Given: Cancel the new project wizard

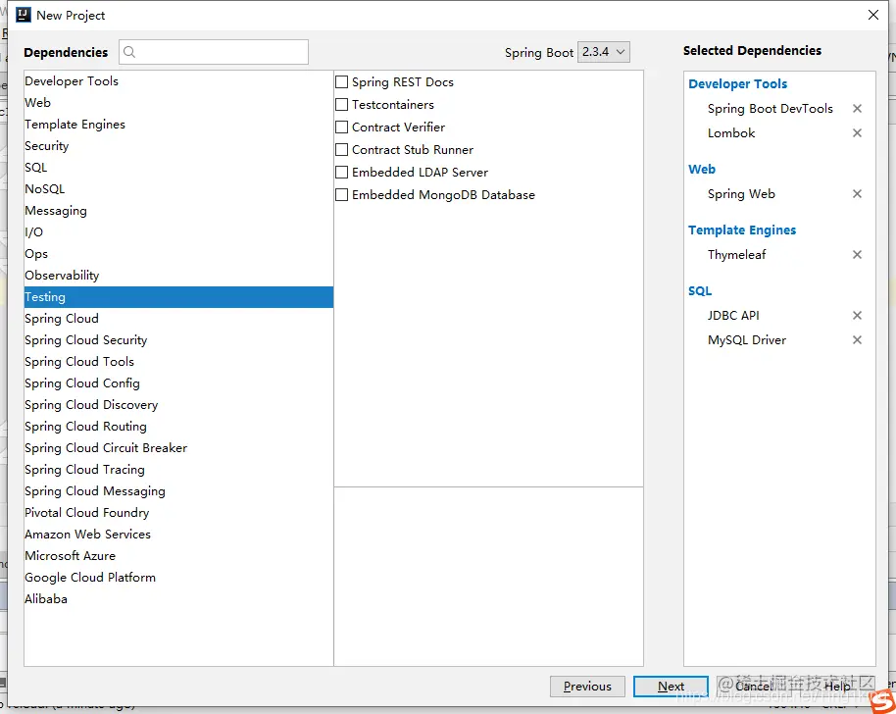Looking at the screenshot, I should (753, 687).
